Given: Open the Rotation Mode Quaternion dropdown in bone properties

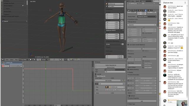Looking at the screenshot, I should pyautogui.click(x=147, y=16).
